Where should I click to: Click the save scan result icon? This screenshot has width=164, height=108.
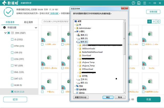point(139,3)
